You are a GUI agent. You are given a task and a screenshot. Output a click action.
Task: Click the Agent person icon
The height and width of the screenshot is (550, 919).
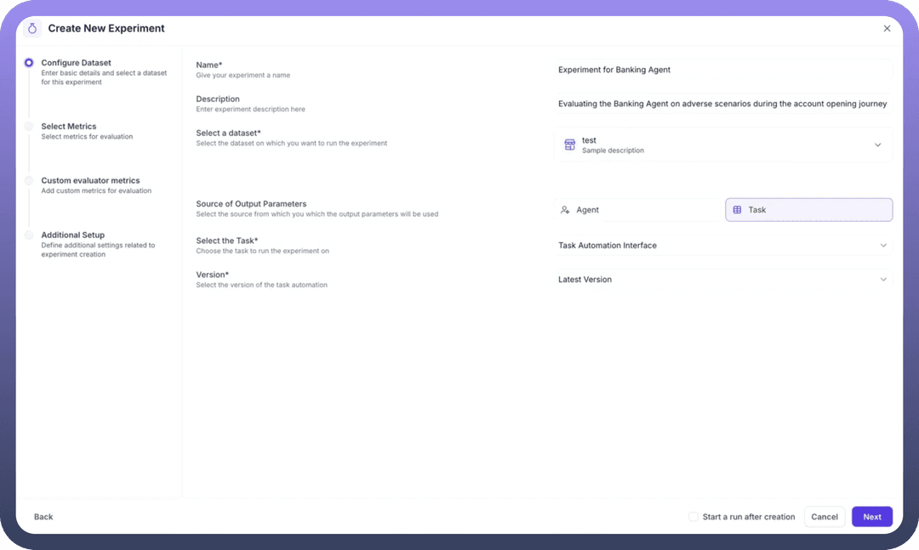[x=565, y=210]
